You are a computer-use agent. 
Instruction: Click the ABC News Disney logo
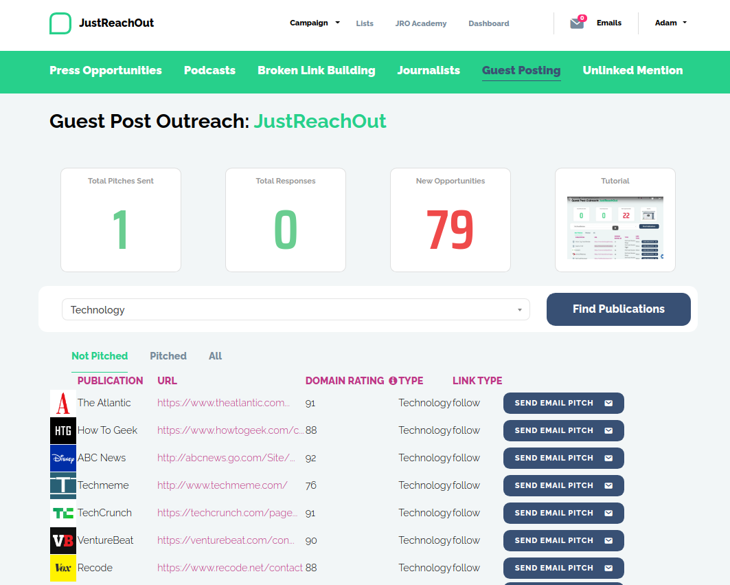pos(63,459)
